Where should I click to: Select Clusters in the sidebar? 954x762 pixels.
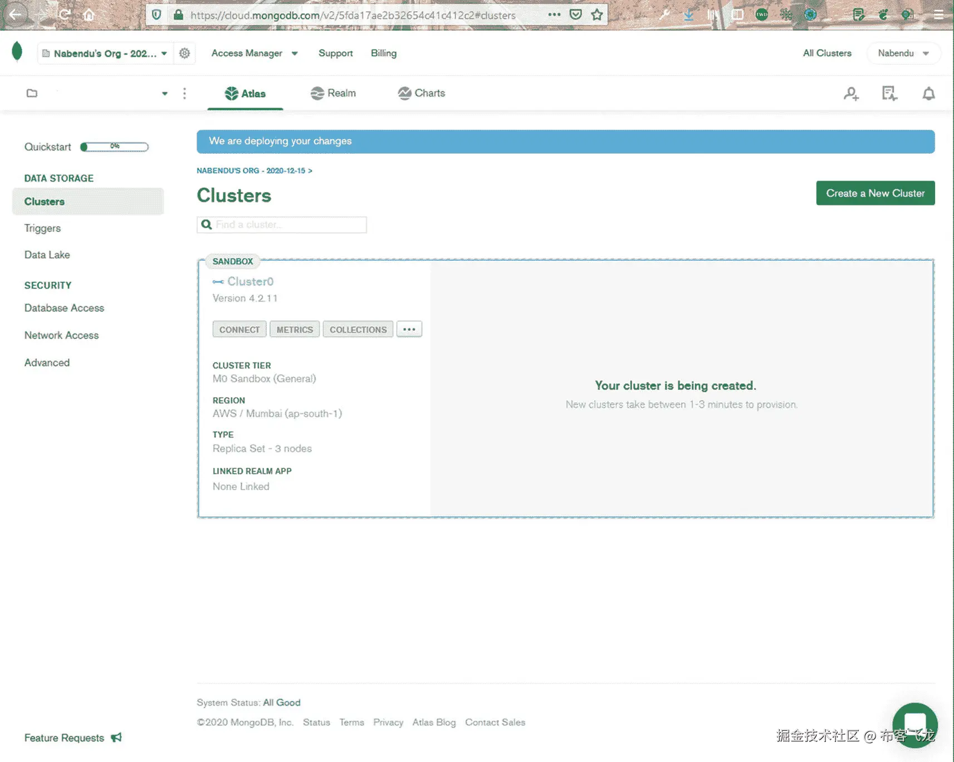point(88,202)
